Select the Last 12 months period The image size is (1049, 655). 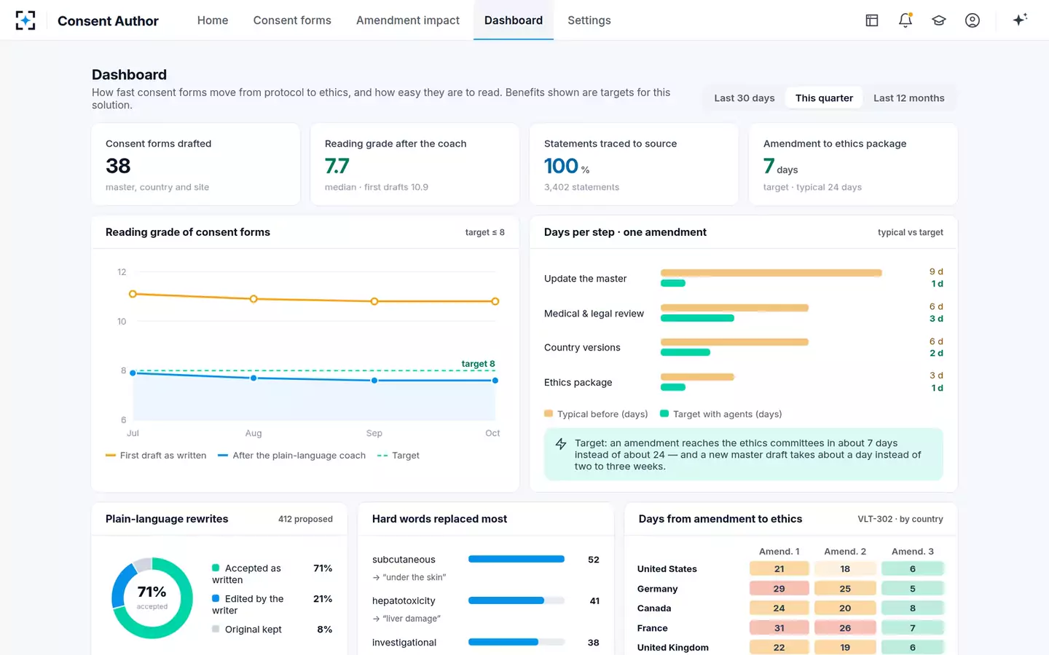909,98
